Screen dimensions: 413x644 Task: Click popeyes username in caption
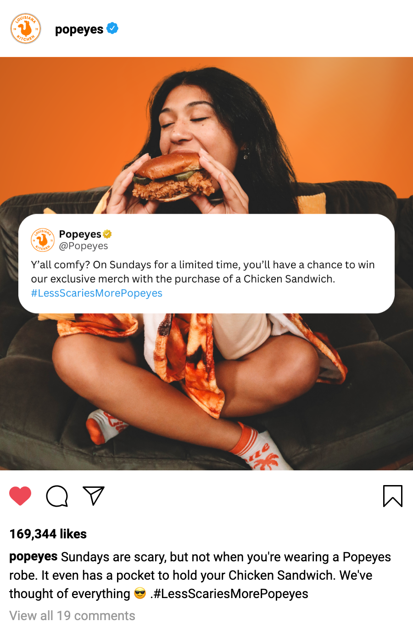pos(33,557)
